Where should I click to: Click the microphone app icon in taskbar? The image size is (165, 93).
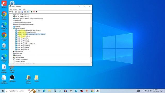point(87,91)
